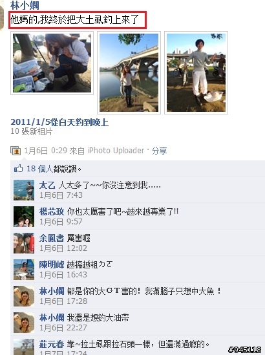The width and height of the screenshot is (265, 355).
Task: Click the 分享 share link
Action: click(159, 151)
